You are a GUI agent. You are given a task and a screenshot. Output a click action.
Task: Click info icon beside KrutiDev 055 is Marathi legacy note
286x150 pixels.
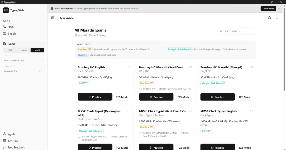140,133
